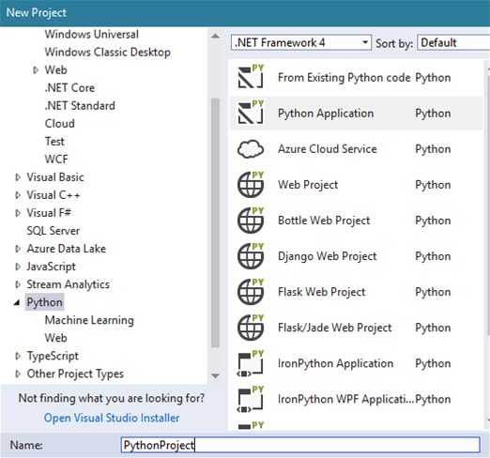The height and width of the screenshot is (458, 490).
Task: Expand the Web node under Windows Classic Desktop
Action: 36,70
